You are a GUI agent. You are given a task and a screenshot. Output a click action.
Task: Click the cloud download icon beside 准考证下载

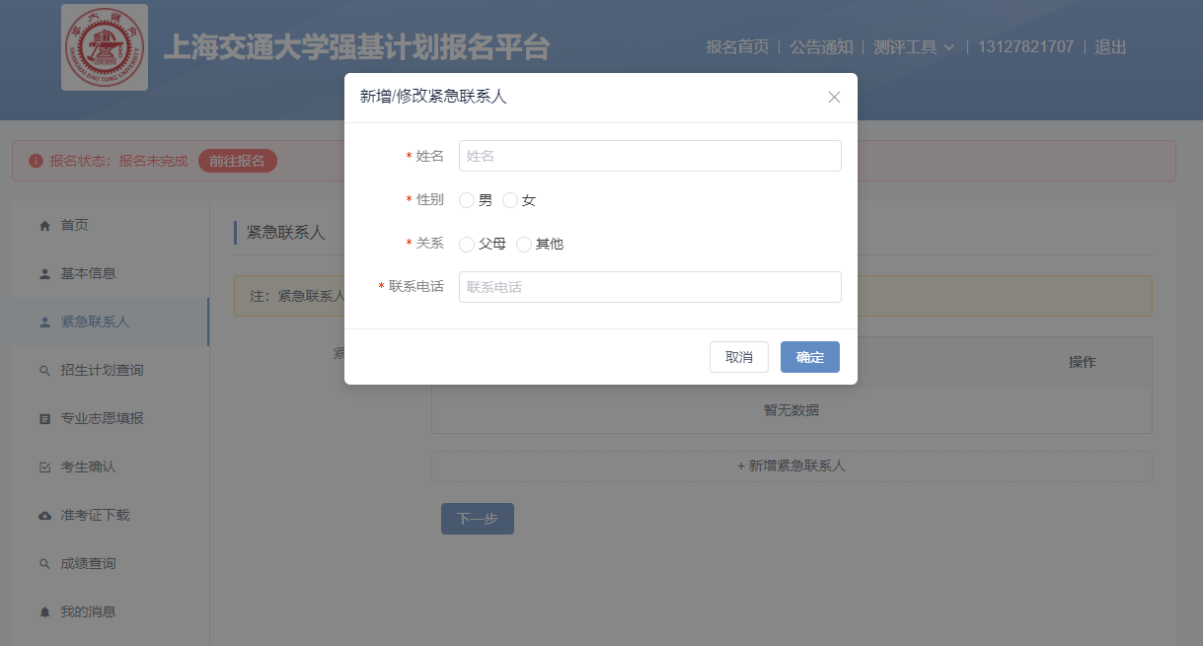pos(44,516)
